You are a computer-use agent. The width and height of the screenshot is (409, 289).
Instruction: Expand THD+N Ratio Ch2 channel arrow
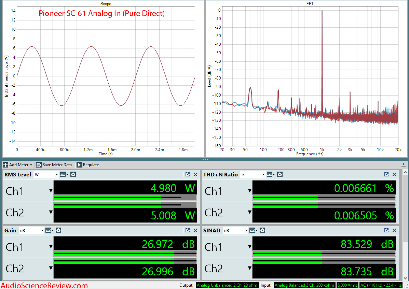point(250,212)
